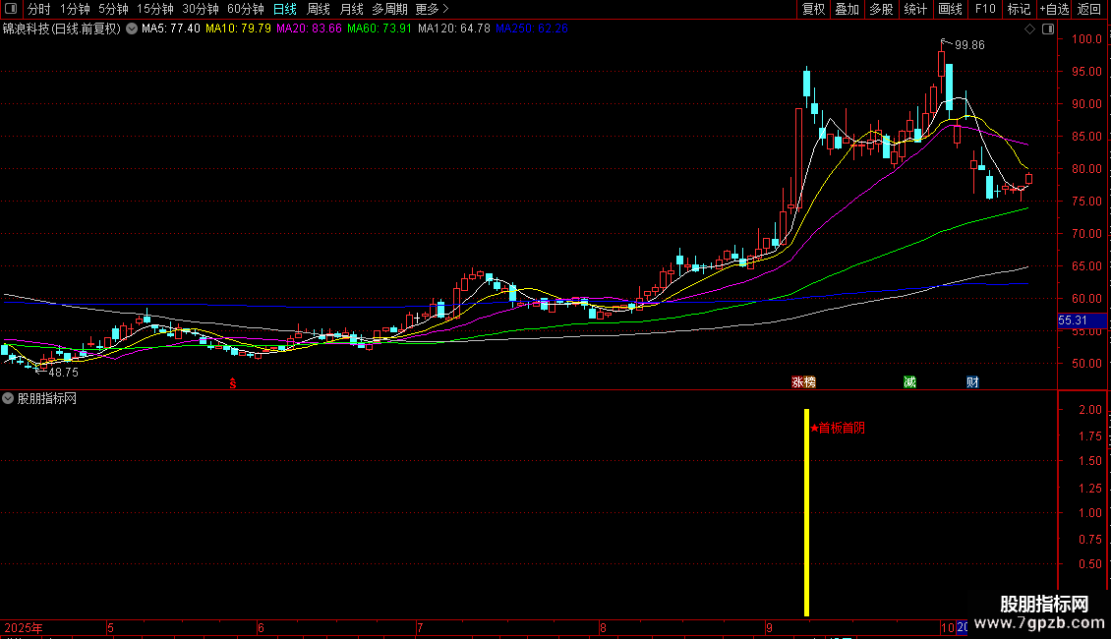Viewport: 1111px width, 639px height.
Task: Select 日线 daily period
Action: (x=285, y=9)
